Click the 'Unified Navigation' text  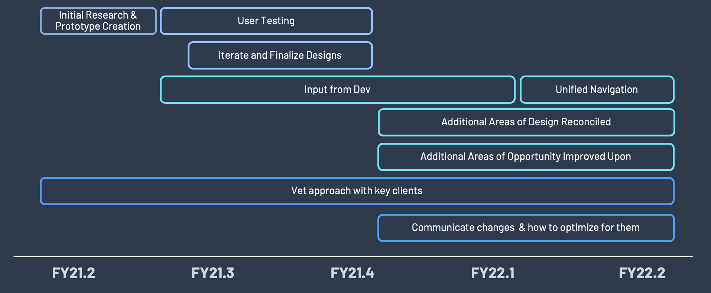[597, 90]
